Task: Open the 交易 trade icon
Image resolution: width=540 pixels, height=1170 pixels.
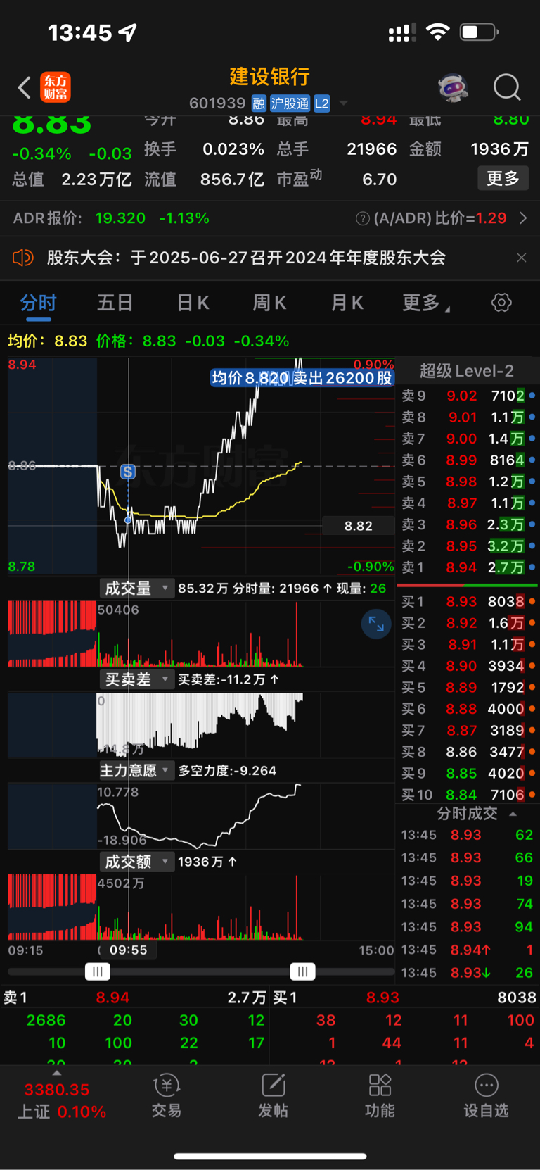Action: [167, 1096]
